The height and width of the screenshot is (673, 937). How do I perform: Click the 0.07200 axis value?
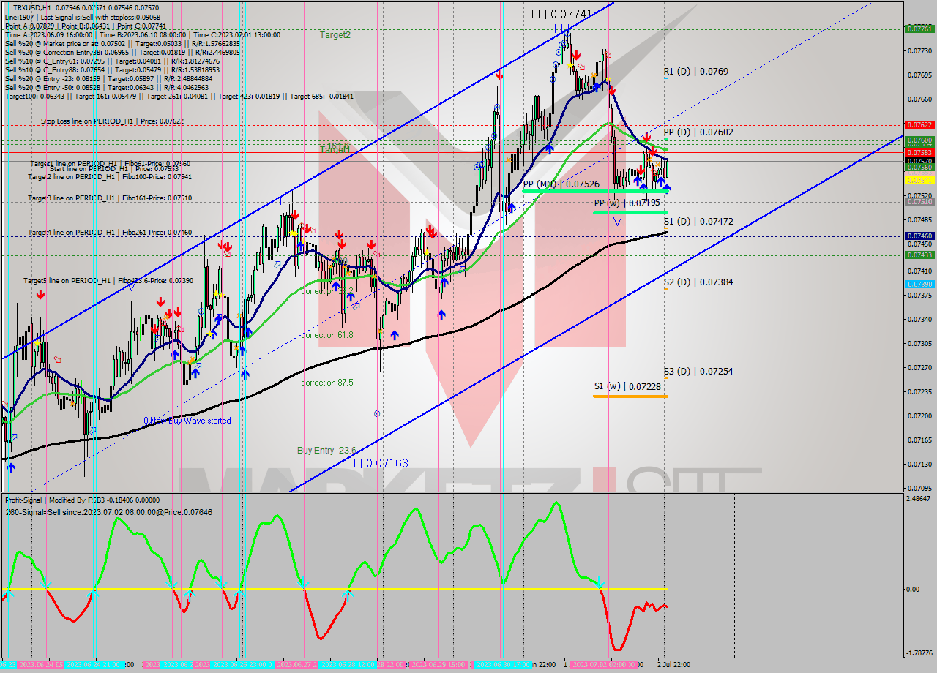(x=919, y=416)
